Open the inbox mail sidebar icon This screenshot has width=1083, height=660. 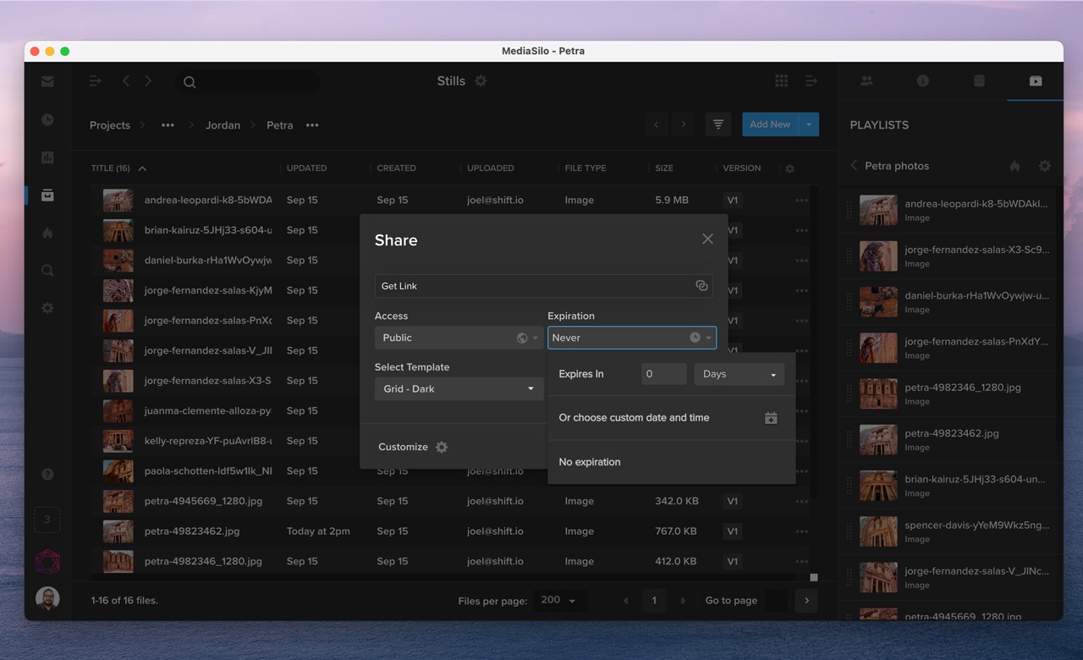(x=47, y=82)
